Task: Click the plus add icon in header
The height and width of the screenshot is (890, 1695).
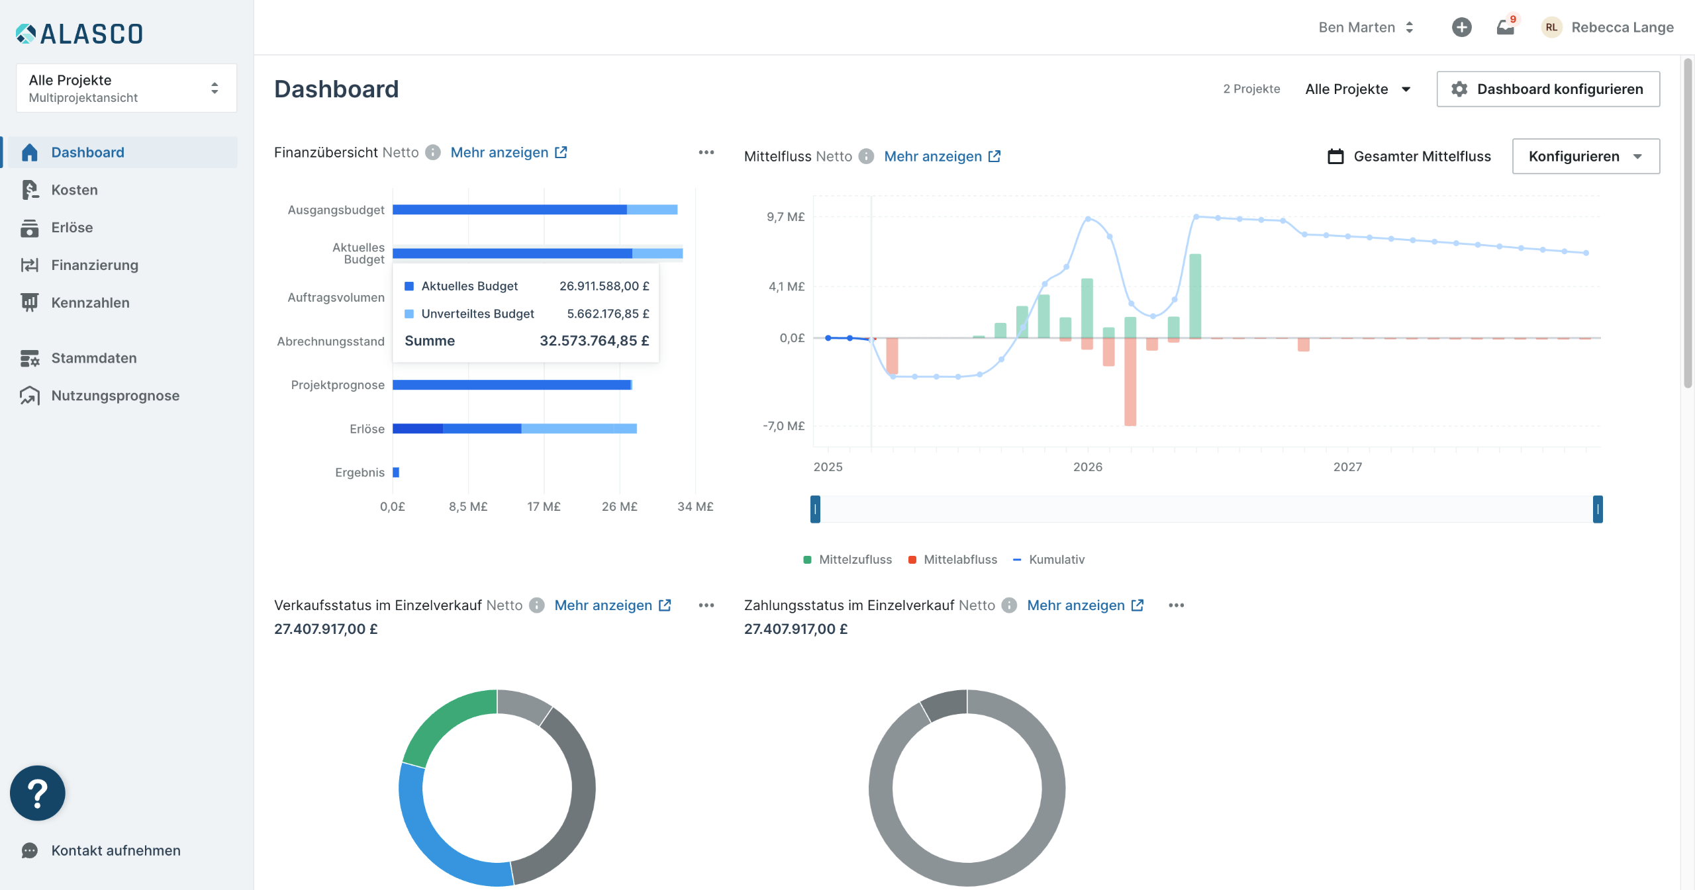Action: pos(1461,27)
